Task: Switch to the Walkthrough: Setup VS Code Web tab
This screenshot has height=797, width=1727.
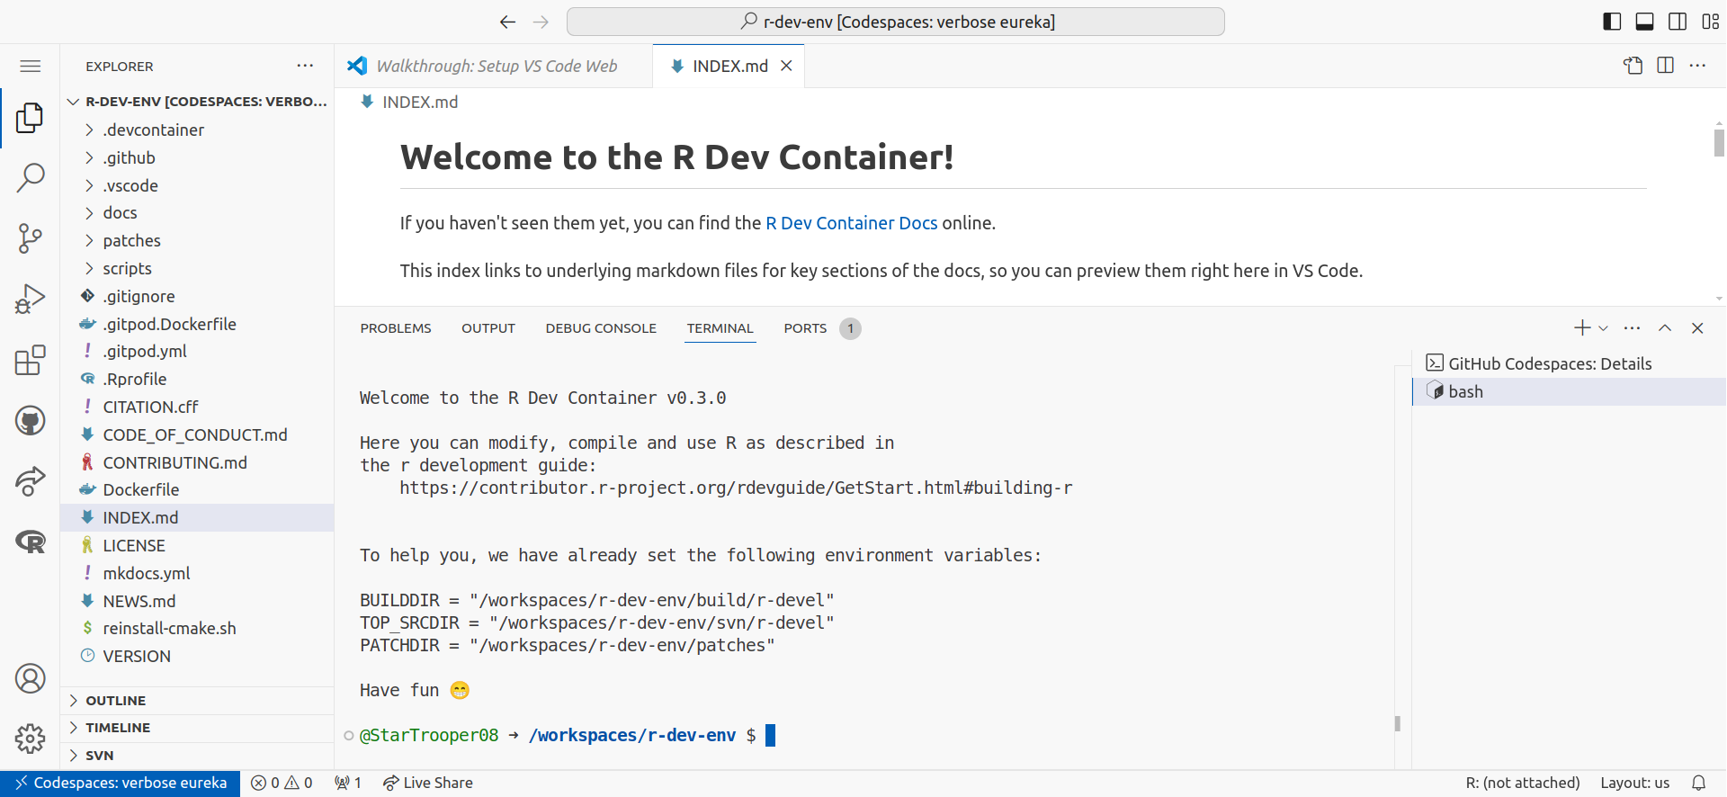Action: [x=496, y=66]
